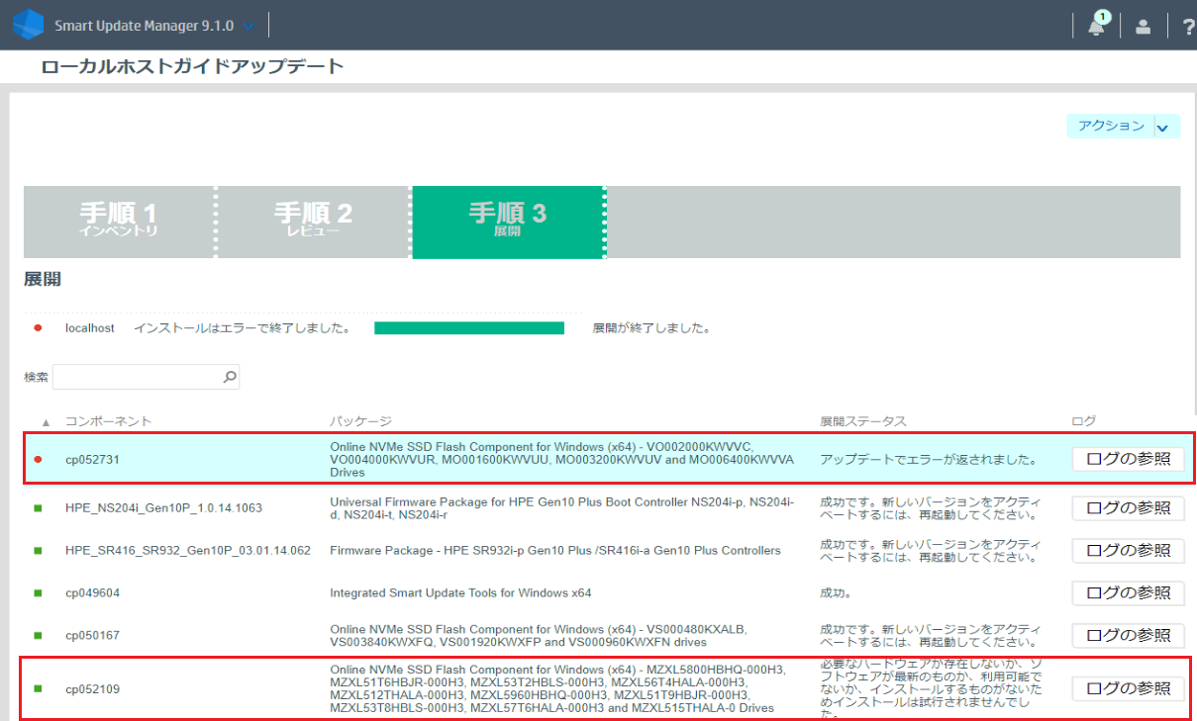Select the 手順 3 展開 step
This screenshot has height=721, width=1197.
tap(507, 222)
